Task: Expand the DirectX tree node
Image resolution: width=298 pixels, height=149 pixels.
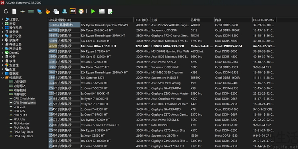Action: [2, 53]
